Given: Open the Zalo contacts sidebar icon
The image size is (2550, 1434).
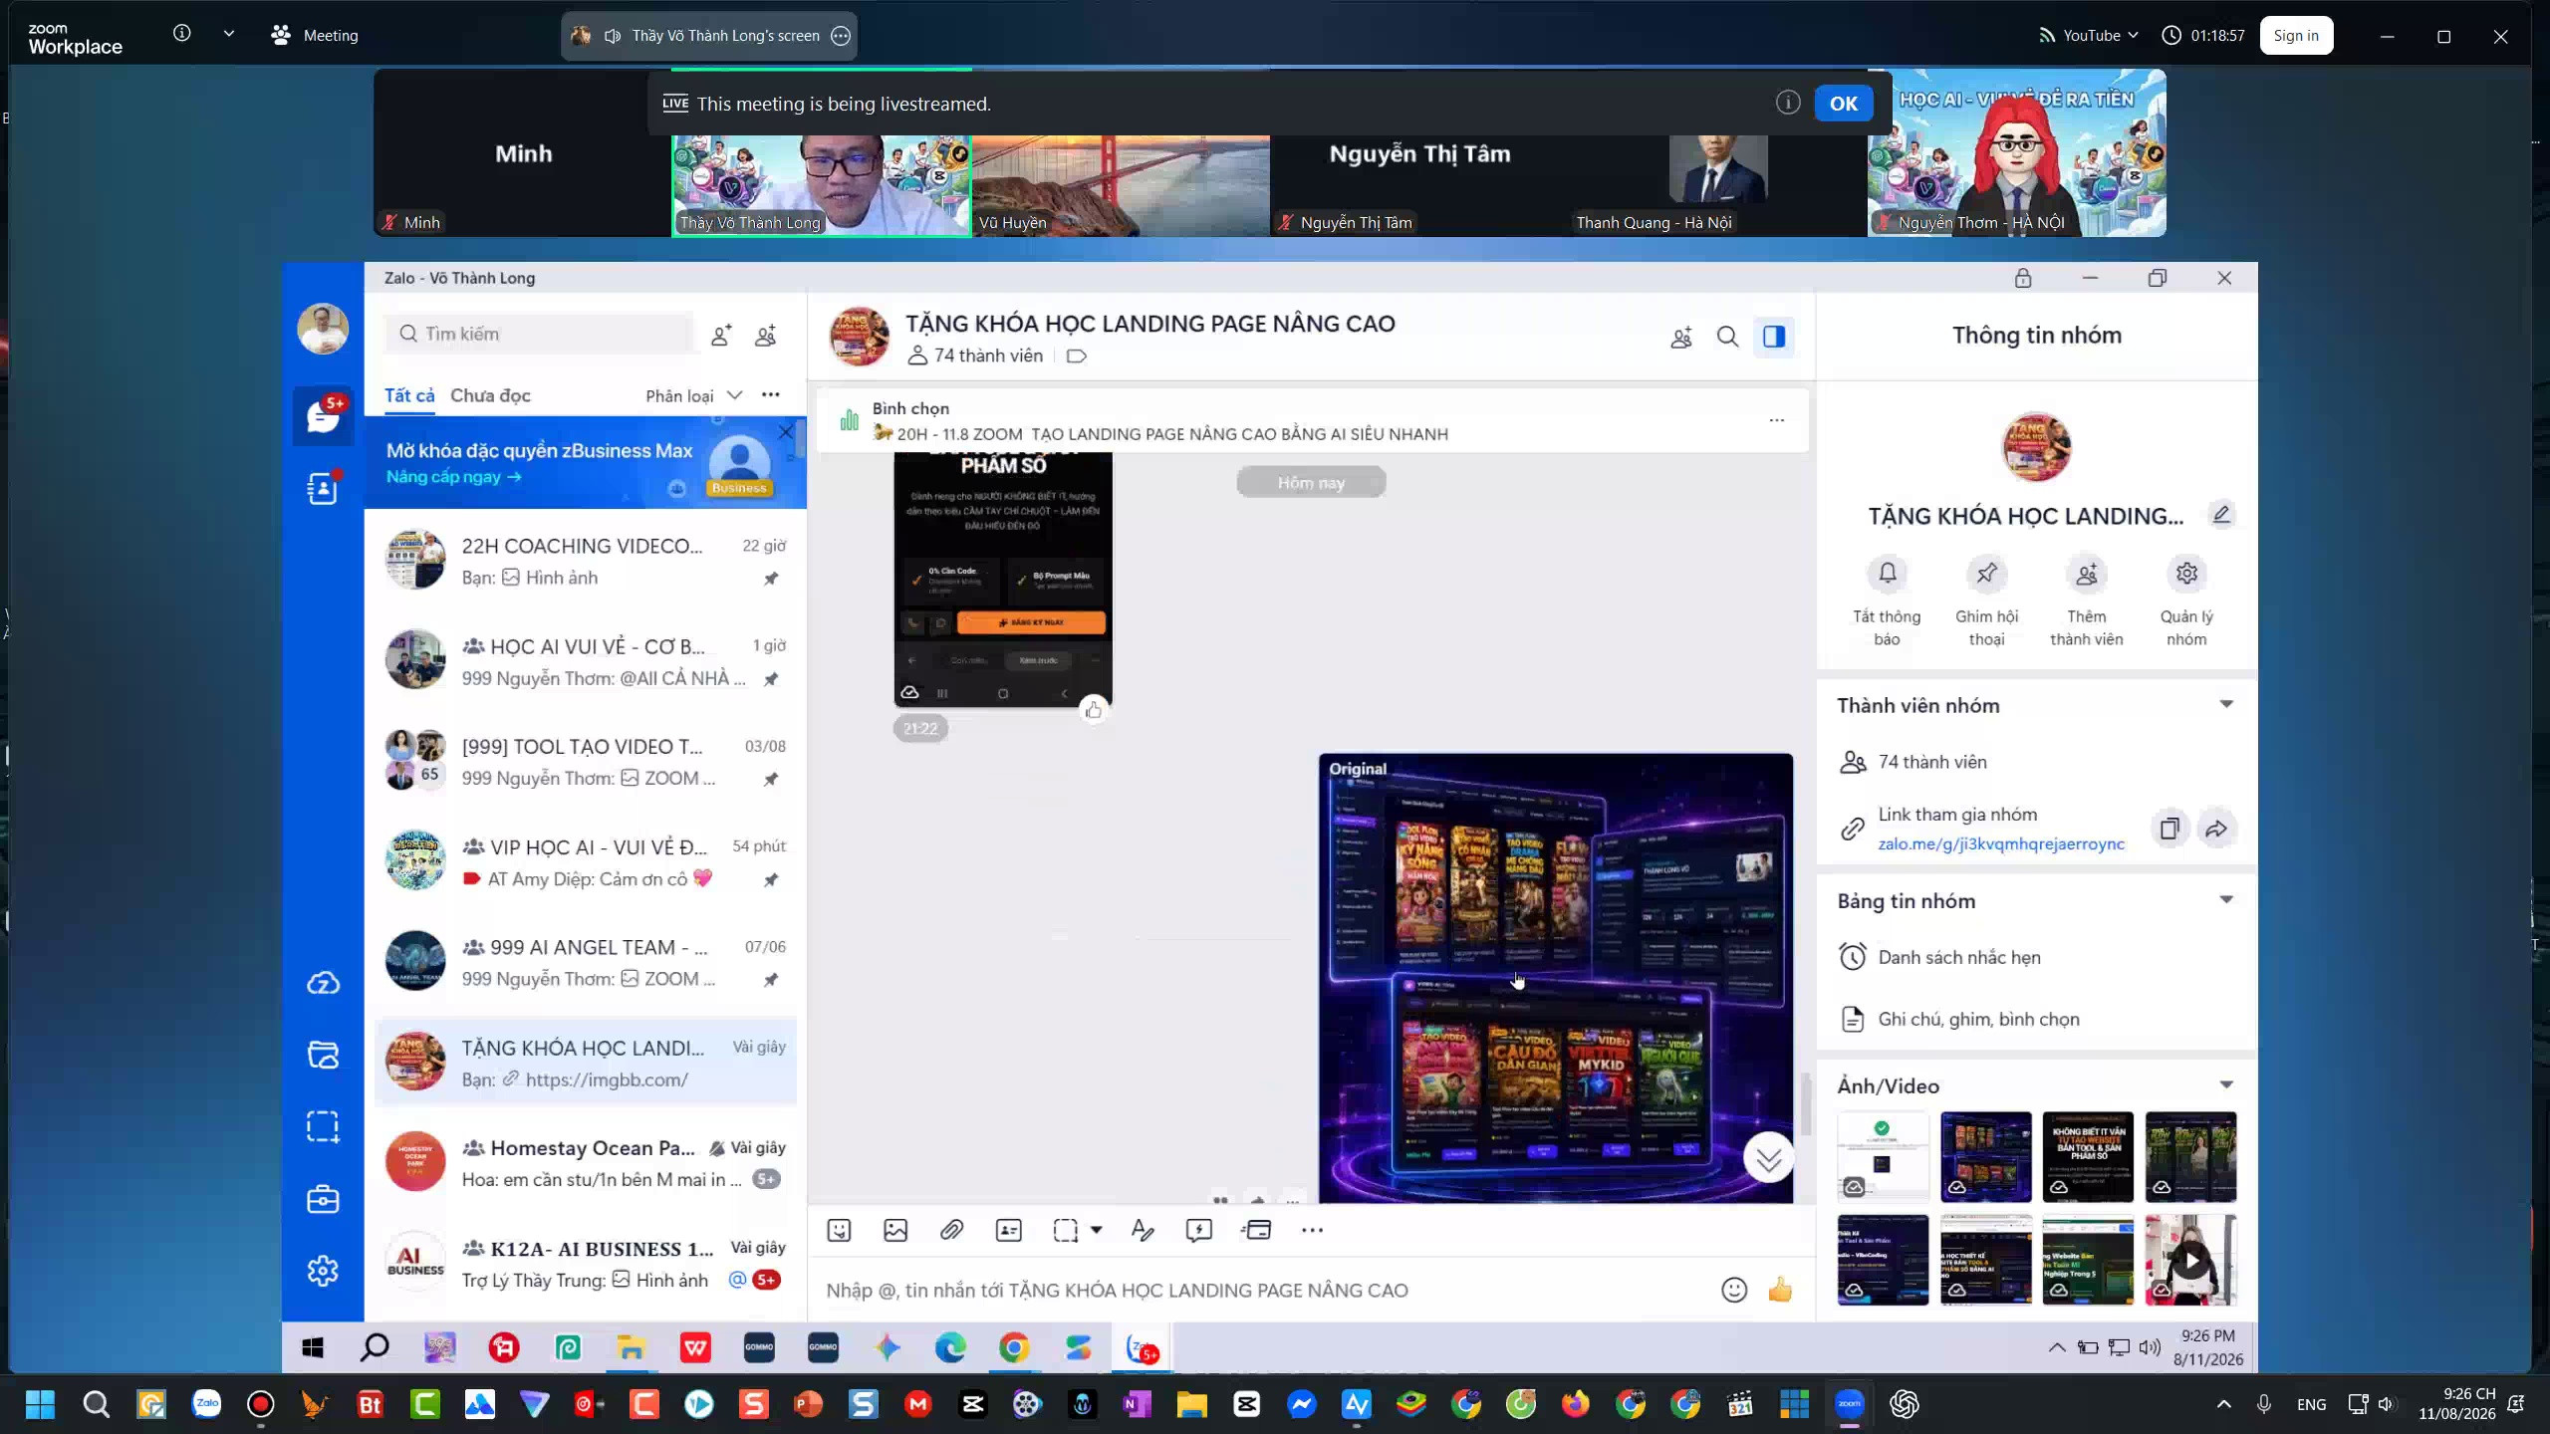Looking at the screenshot, I should pyautogui.click(x=323, y=489).
